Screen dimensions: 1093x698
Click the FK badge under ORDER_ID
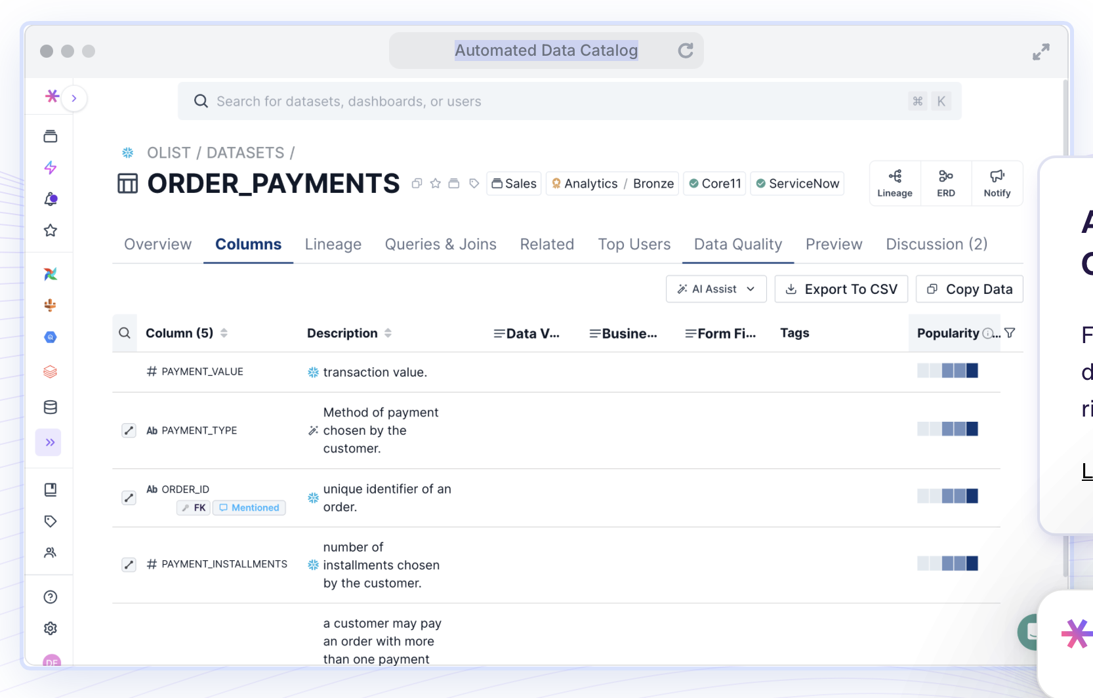click(194, 508)
